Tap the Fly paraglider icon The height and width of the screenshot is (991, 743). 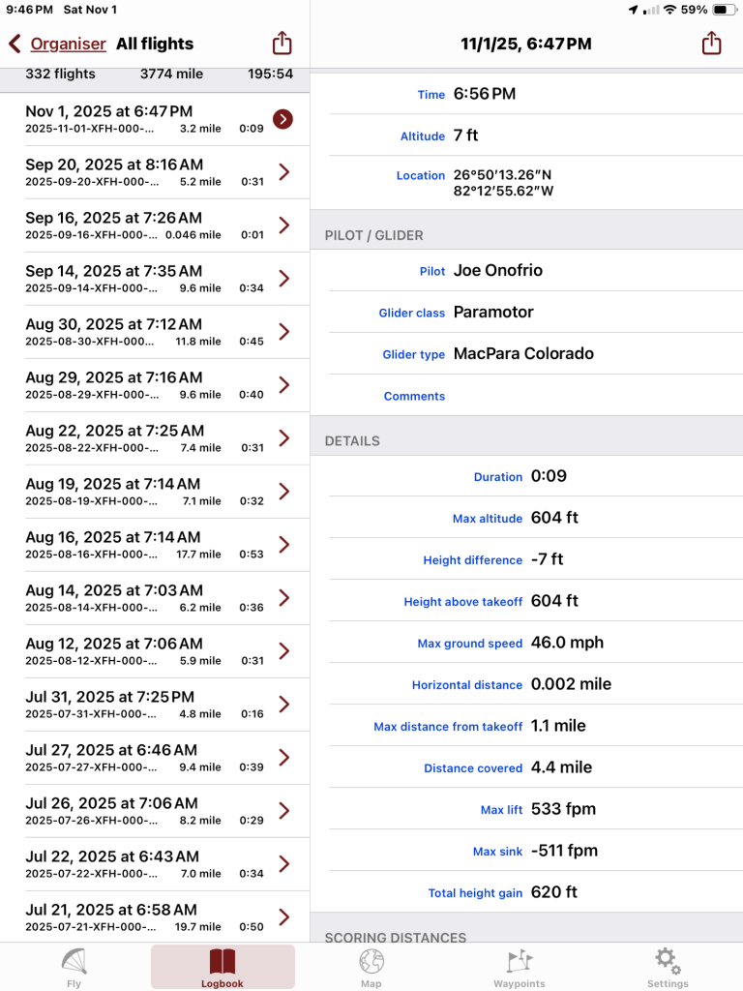coord(74,965)
